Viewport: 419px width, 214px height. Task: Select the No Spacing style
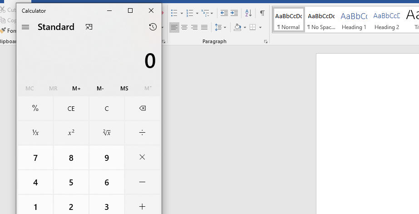tap(321, 20)
